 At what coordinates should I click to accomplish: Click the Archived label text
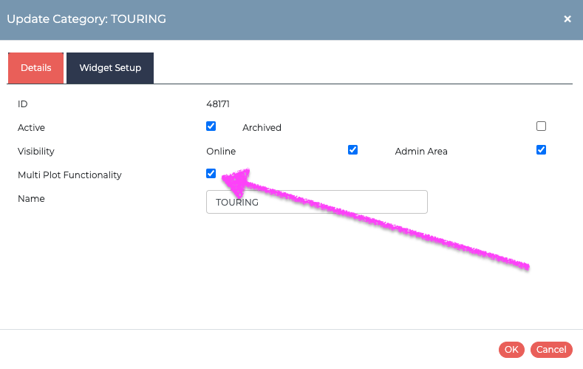pyautogui.click(x=262, y=128)
